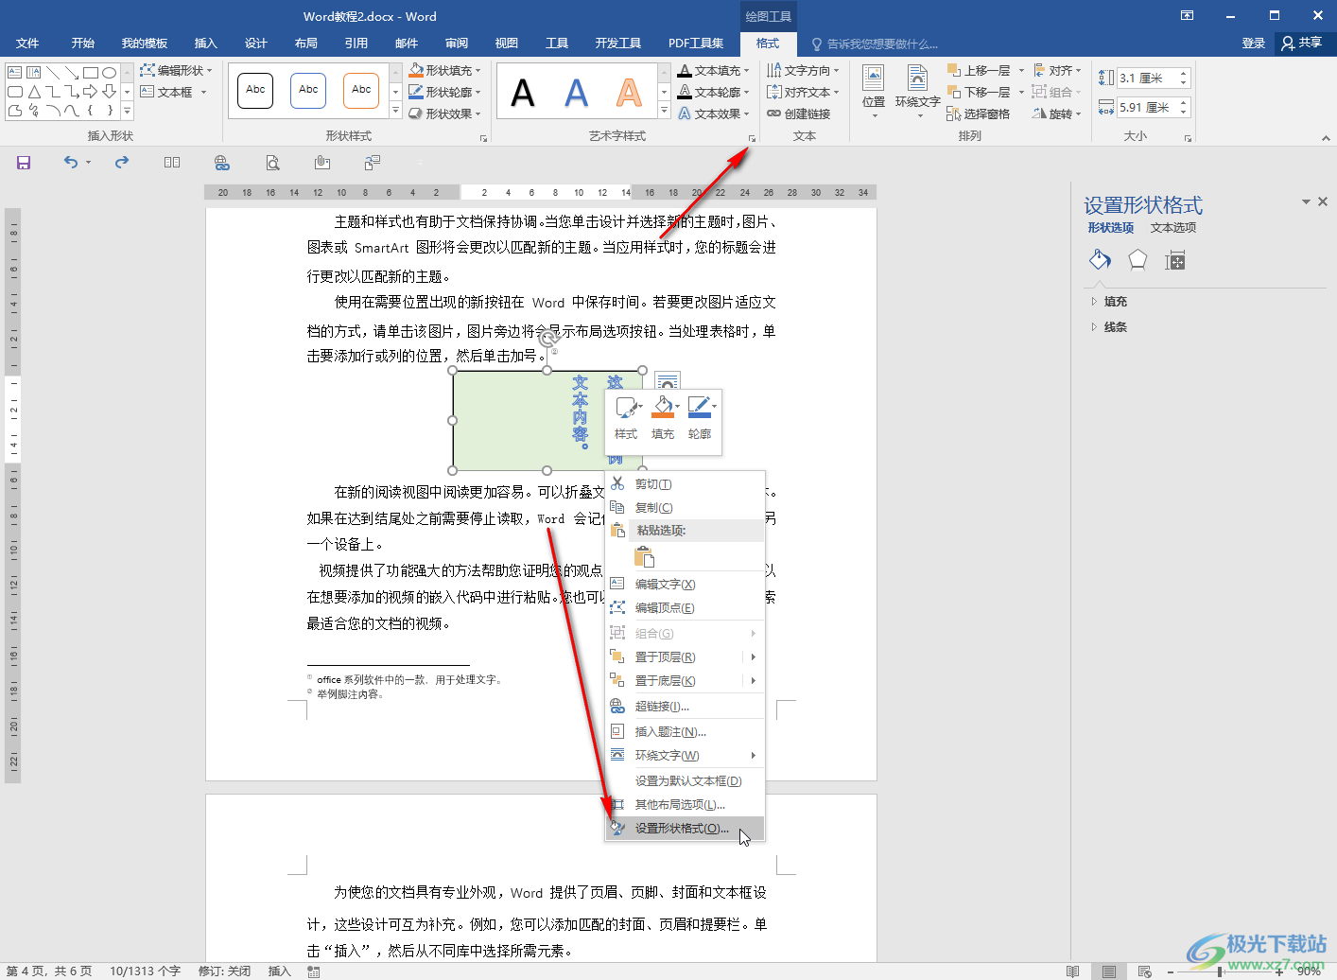Screen dimensions: 1337x980
Task: Choose the black A WordArt style
Action: (523, 93)
